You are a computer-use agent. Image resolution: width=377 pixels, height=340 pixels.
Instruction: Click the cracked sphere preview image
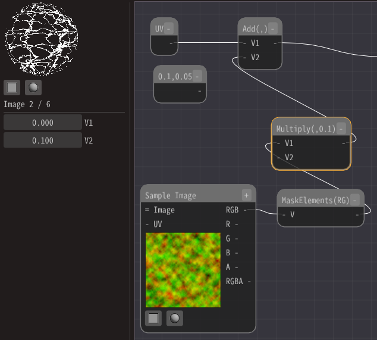(x=42, y=39)
